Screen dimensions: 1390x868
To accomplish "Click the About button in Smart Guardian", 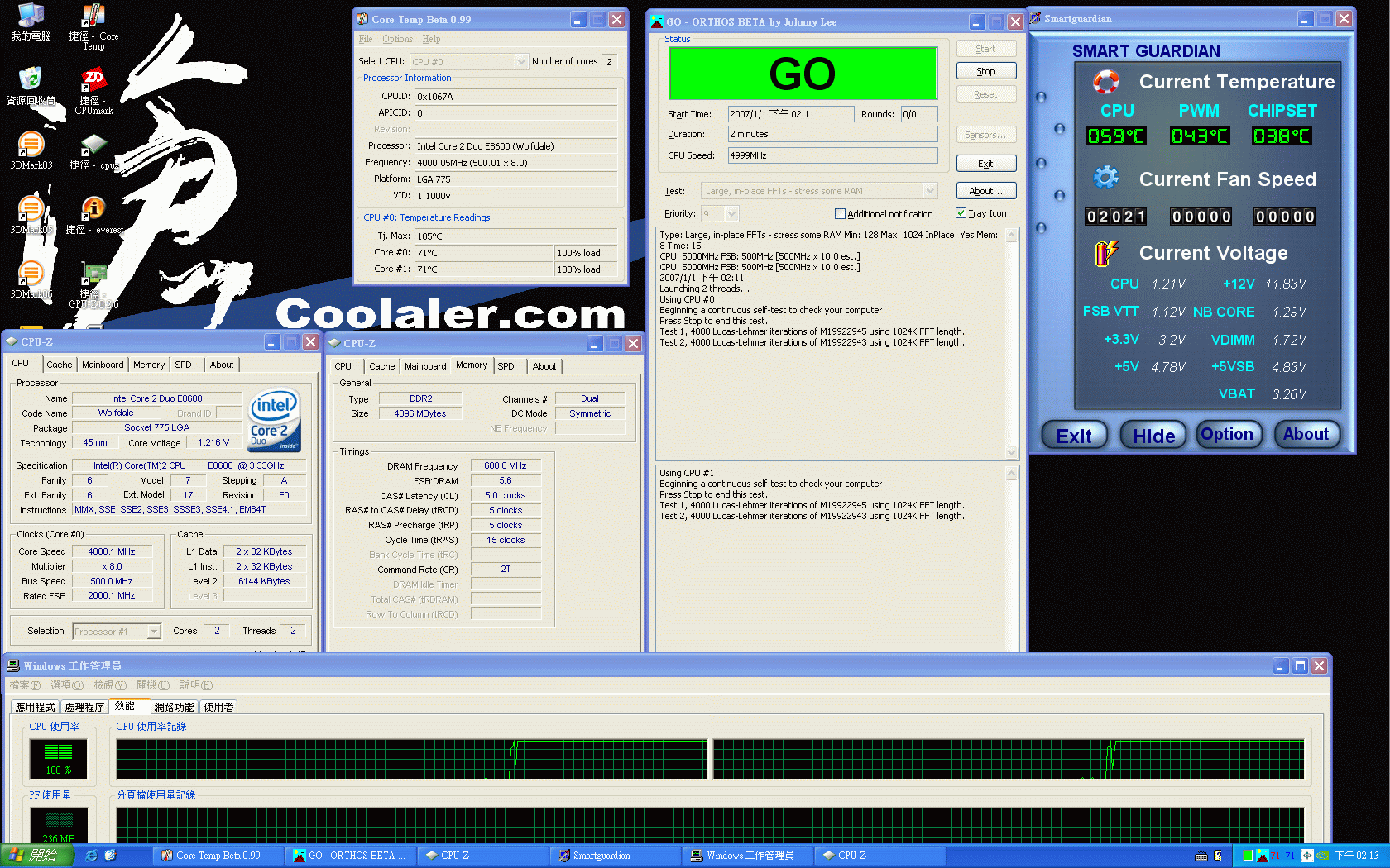I will [x=1306, y=434].
